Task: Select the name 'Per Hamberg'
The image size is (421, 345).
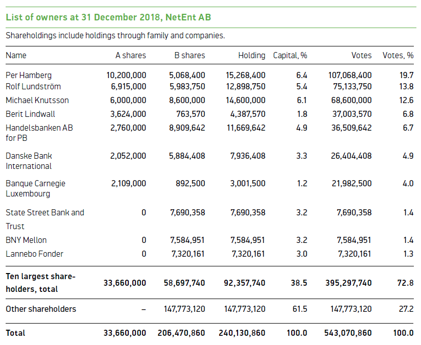Action: (29, 76)
